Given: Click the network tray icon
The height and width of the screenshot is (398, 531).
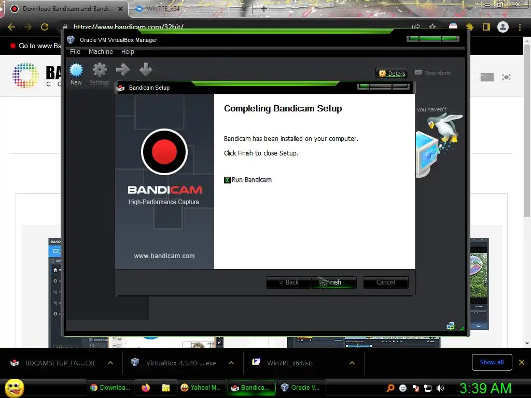Looking at the screenshot, I should pos(428,388).
